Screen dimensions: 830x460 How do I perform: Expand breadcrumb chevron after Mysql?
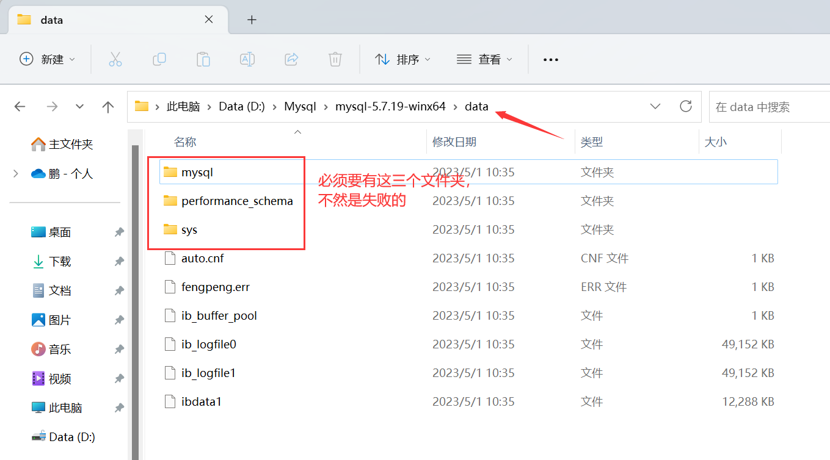pyautogui.click(x=326, y=107)
